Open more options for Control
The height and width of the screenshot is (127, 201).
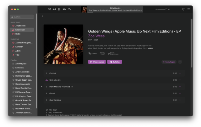point(180,73)
